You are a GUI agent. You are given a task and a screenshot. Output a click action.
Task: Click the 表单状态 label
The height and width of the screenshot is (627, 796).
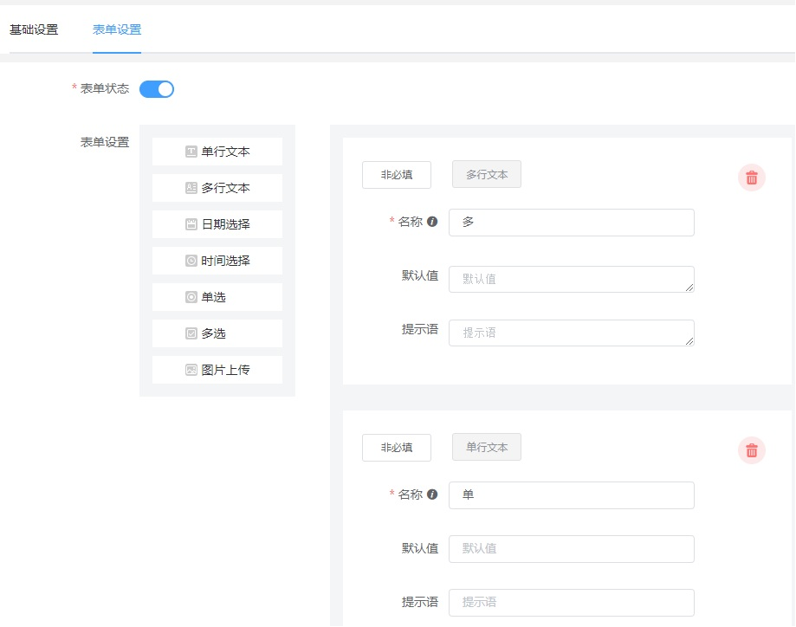pyautogui.click(x=105, y=89)
